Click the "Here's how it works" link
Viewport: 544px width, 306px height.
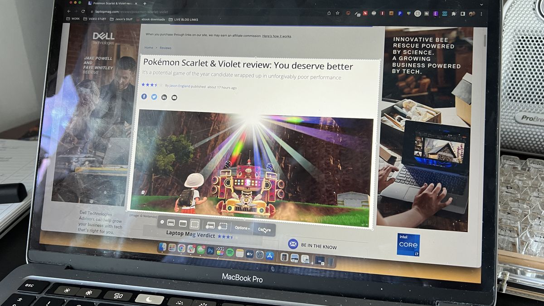click(x=277, y=36)
